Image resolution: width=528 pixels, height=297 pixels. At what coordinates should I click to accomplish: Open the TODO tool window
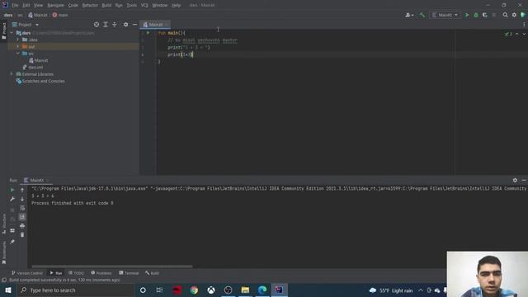[76, 273]
